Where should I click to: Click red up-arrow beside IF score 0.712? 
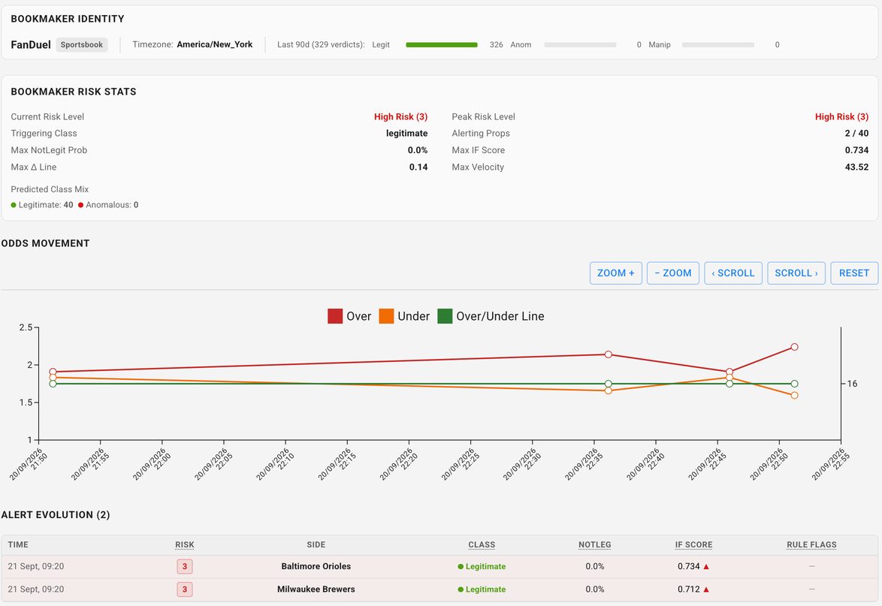[706, 589]
